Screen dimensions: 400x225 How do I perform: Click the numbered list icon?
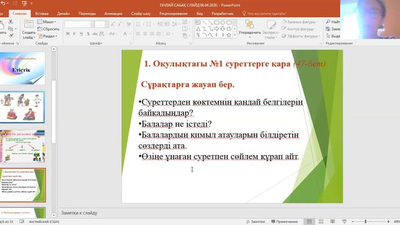[x=149, y=24]
